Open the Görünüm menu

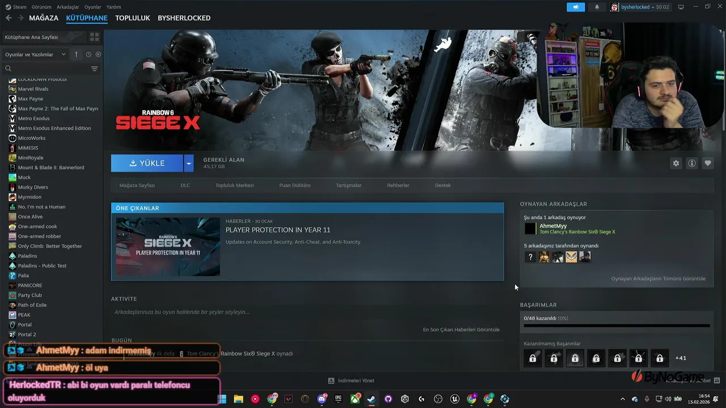pos(41,7)
